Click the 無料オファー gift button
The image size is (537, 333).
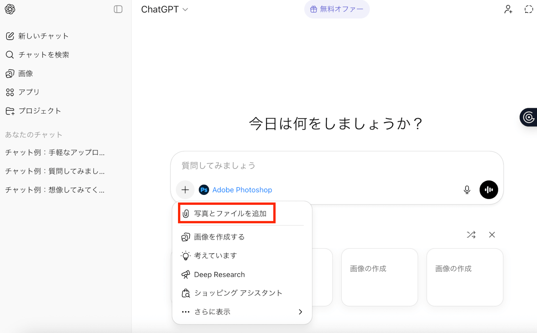pyautogui.click(x=337, y=9)
